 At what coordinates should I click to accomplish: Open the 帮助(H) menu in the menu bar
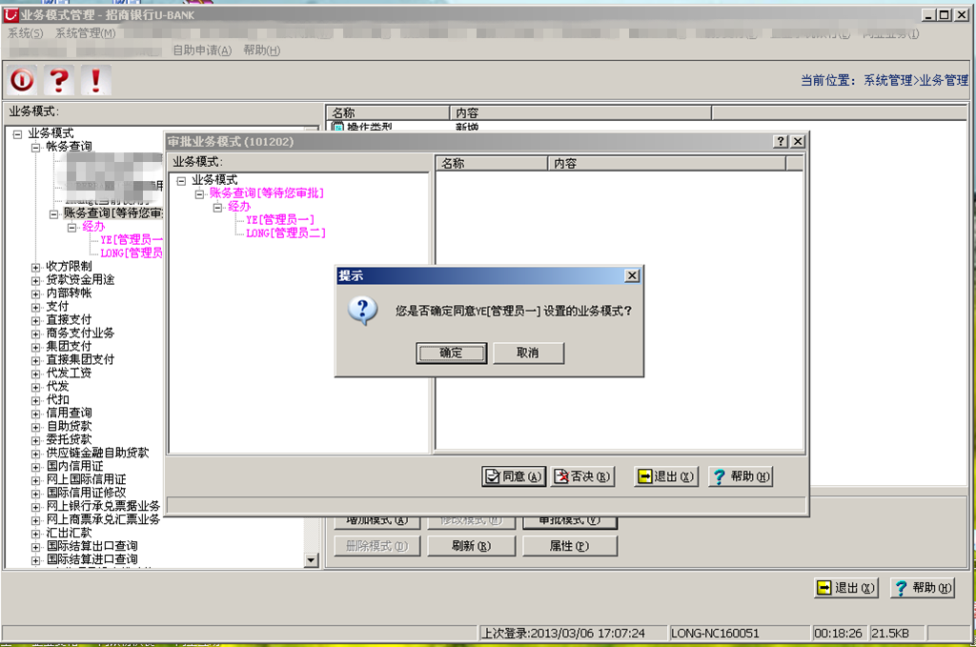pyautogui.click(x=262, y=51)
